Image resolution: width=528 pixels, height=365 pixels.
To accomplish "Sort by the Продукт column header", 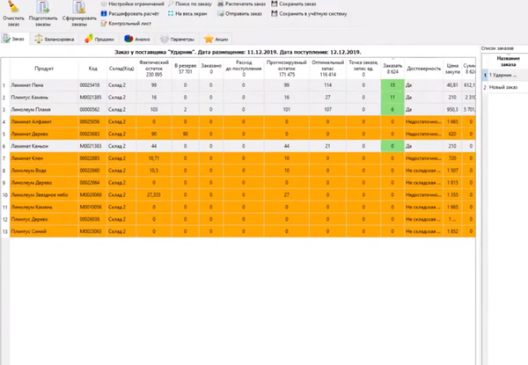I will tap(44, 69).
